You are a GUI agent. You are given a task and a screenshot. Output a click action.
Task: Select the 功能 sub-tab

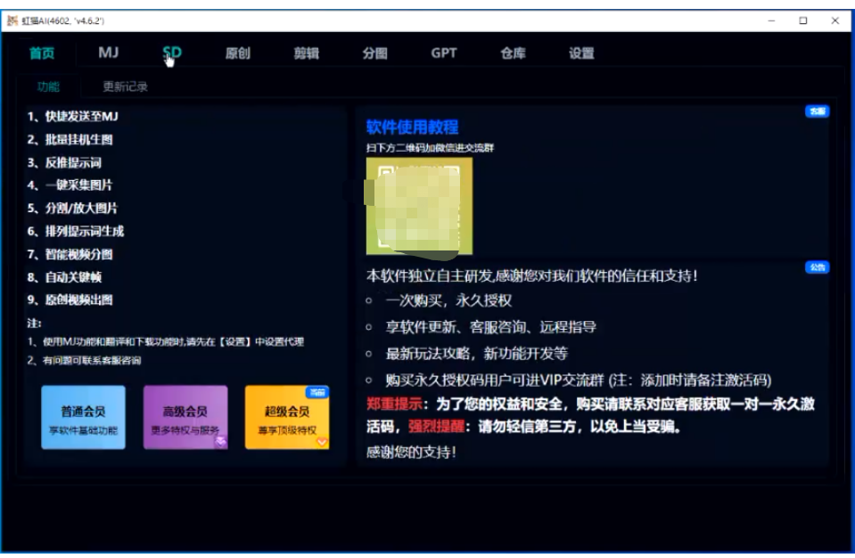(48, 86)
